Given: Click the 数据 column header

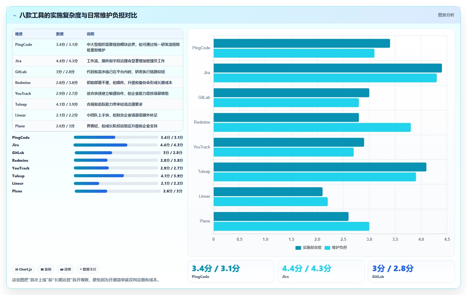Looking at the screenshot, I should click(x=60, y=34).
